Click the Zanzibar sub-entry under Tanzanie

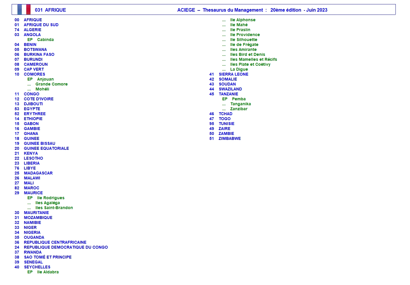point(239,109)
